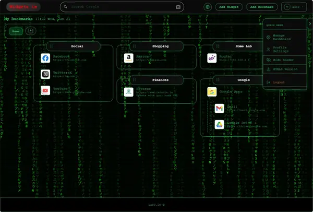
Task: Choose Profile Settings in quick menu
Action: click(x=282, y=49)
